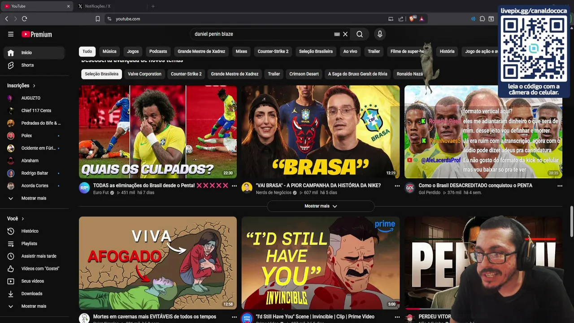Select the Podcasts filter chip
The width and height of the screenshot is (574, 323).
[158, 52]
